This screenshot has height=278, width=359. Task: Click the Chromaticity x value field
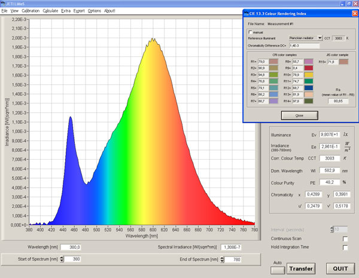314,194
